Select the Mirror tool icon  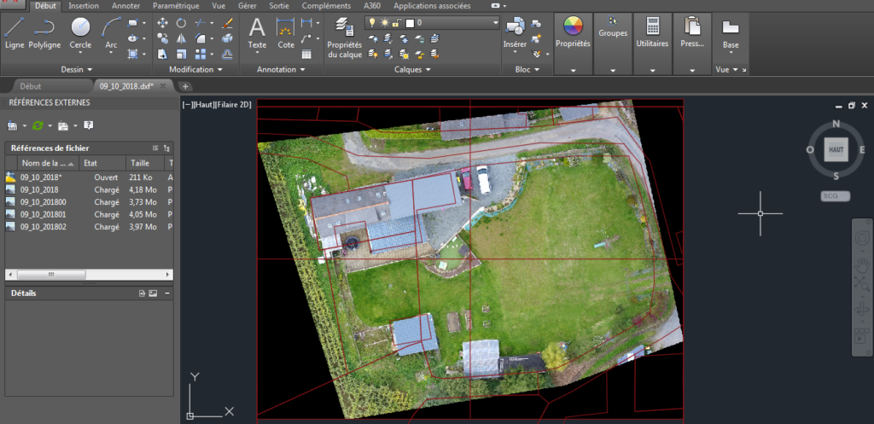point(181,38)
